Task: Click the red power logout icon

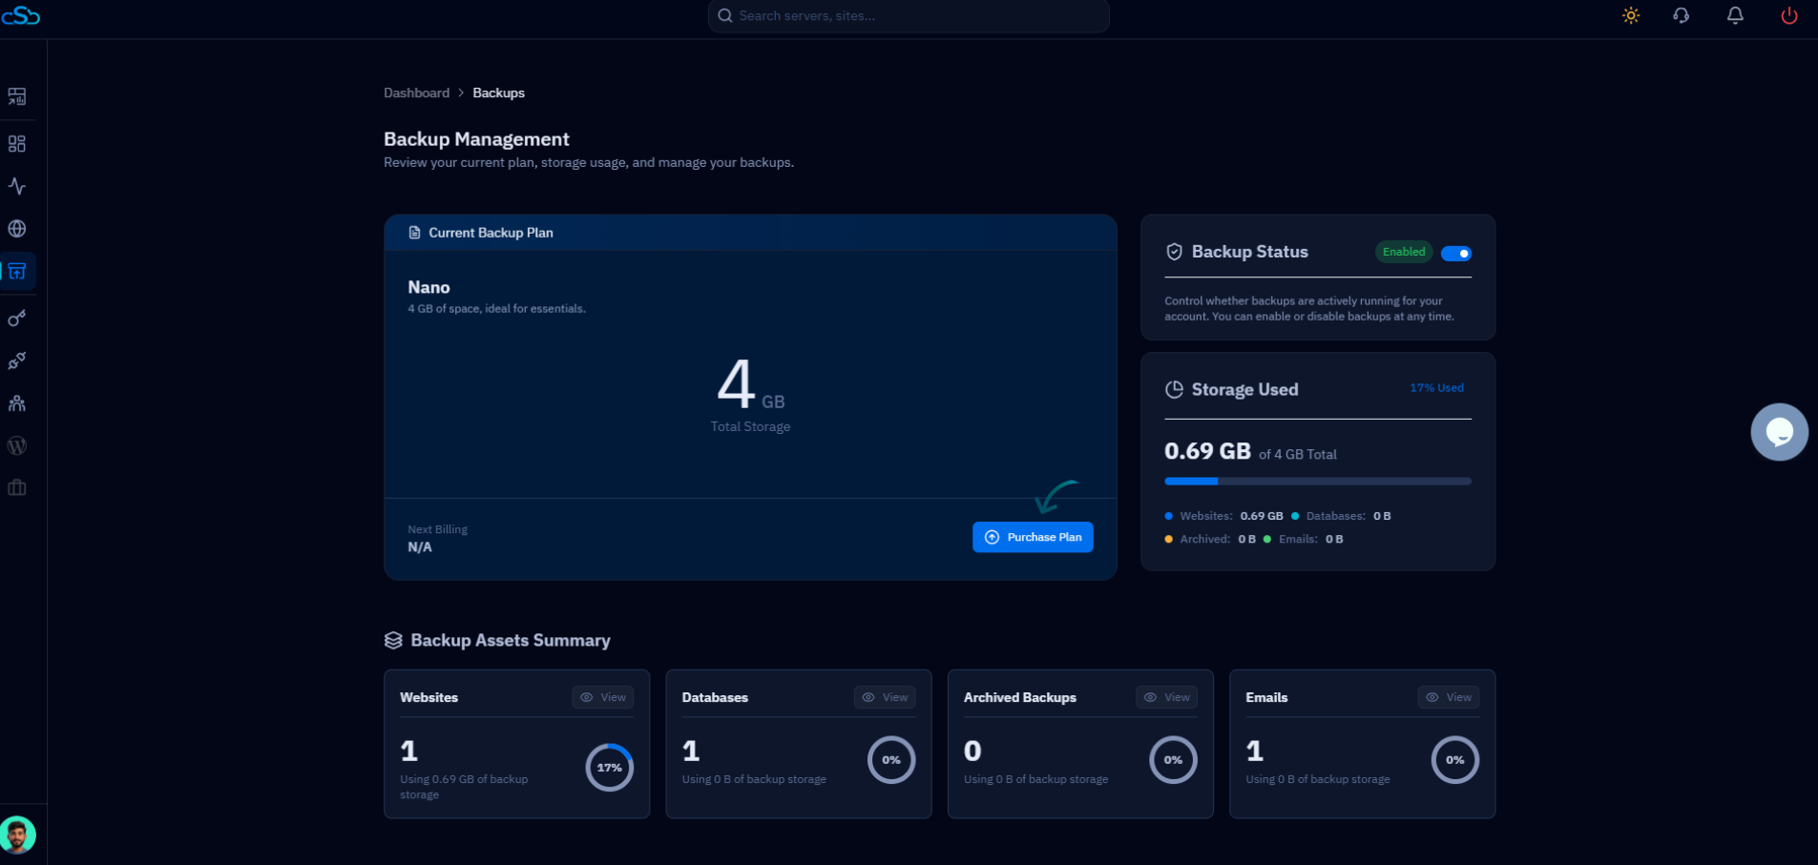Action: (x=1789, y=15)
